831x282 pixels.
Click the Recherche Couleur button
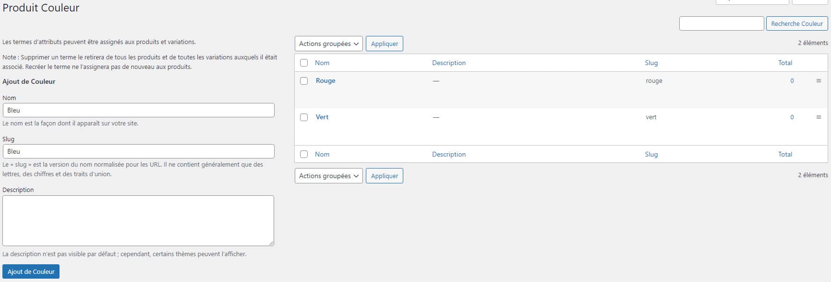point(797,23)
